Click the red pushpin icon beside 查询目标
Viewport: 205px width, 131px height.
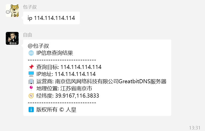(x=31, y=67)
